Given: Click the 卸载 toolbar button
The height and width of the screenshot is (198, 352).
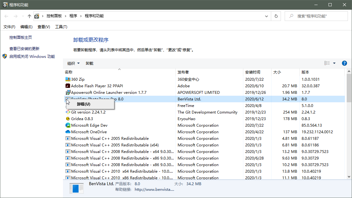Looking at the screenshot, I should 89,63.
